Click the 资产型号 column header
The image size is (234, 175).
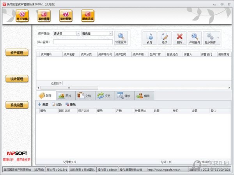[123, 54]
